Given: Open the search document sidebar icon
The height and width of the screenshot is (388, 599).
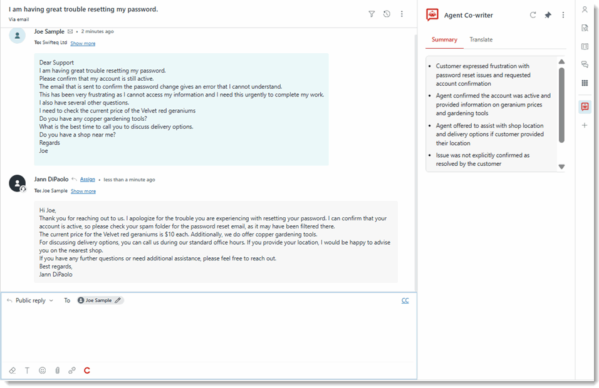Looking at the screenshot, I should point(585,28).
